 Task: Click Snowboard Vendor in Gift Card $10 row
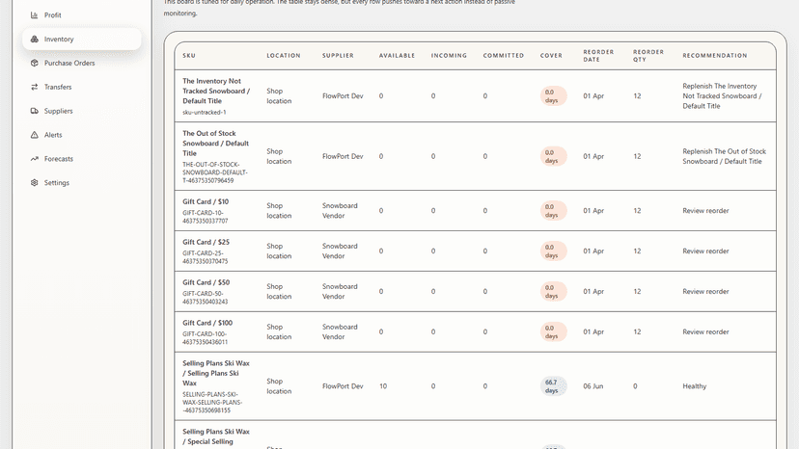(340, 211)
